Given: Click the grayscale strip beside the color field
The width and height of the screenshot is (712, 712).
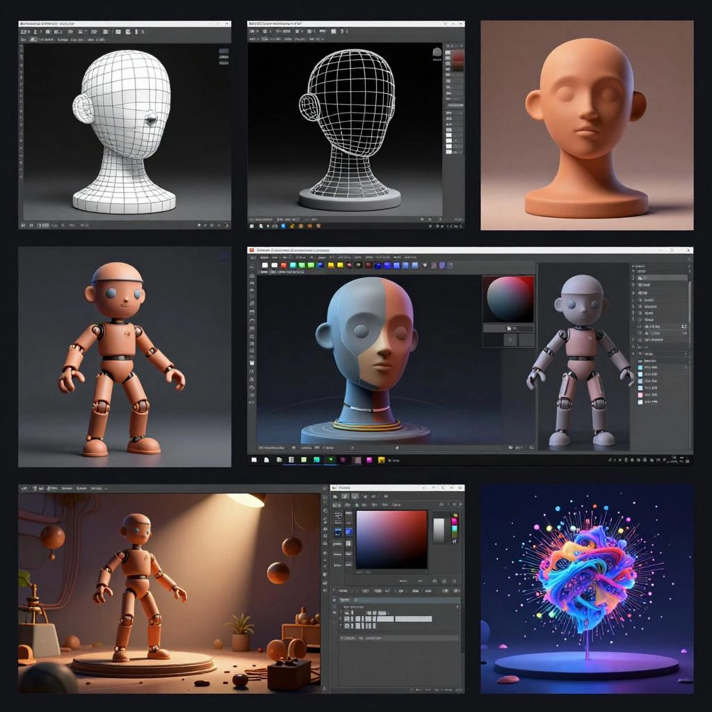Looking at the screenshot, I should tap(439, 529).
